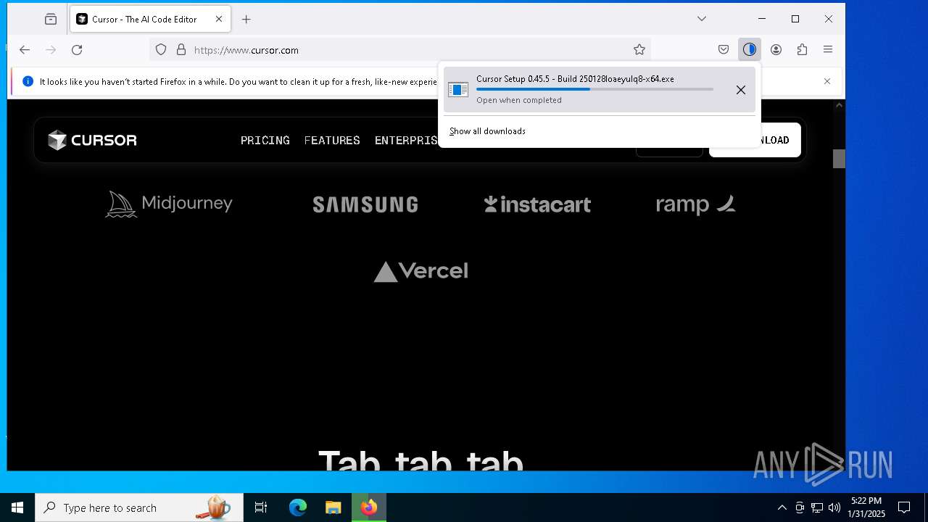Screen dimensions: 928x522
Task: Open the taskbar clock and date
Action: click(x=866, y=507)
